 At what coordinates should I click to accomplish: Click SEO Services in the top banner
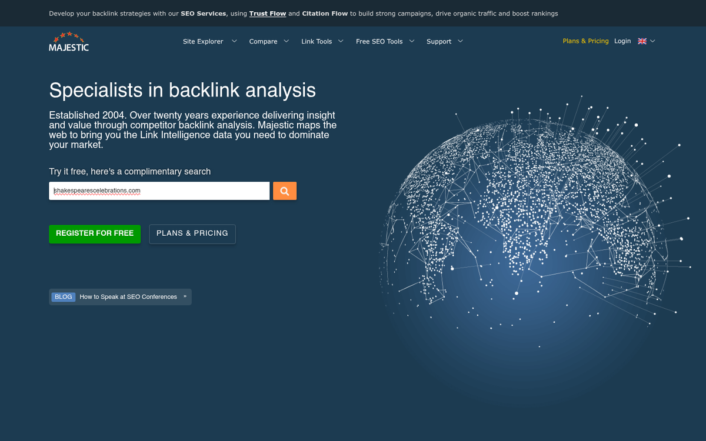(x=203, y=14)
